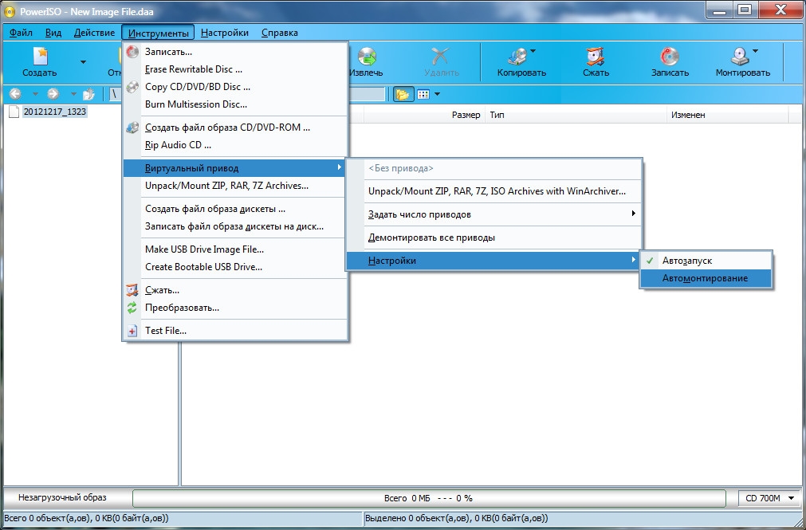The width and height of the screenshot is (806, 530).
Task: Open the Монтировать dropdown arrow
Action: pyautogui.click(x=755, y=51)
